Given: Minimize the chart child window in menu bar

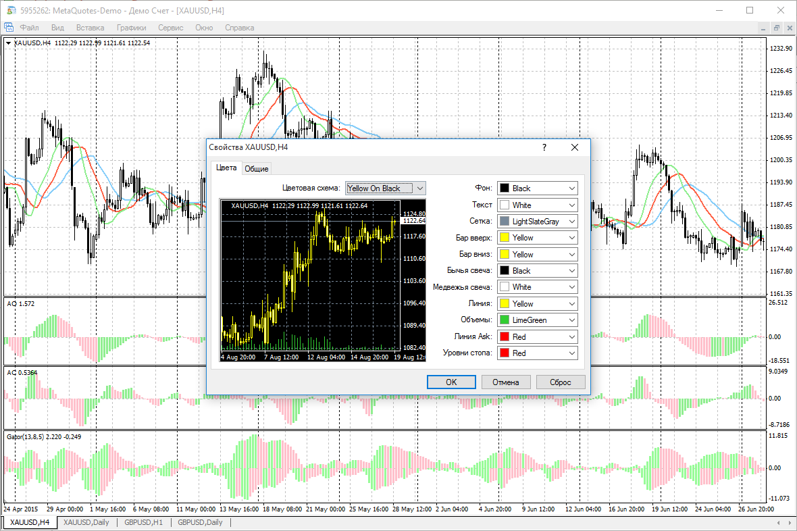Looking at the screenshot, I should [x=763, y=28].
